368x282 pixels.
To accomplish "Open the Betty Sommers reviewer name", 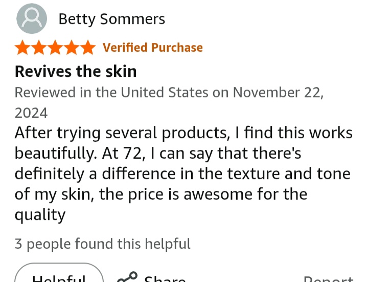I will click(x=111, y=19).
